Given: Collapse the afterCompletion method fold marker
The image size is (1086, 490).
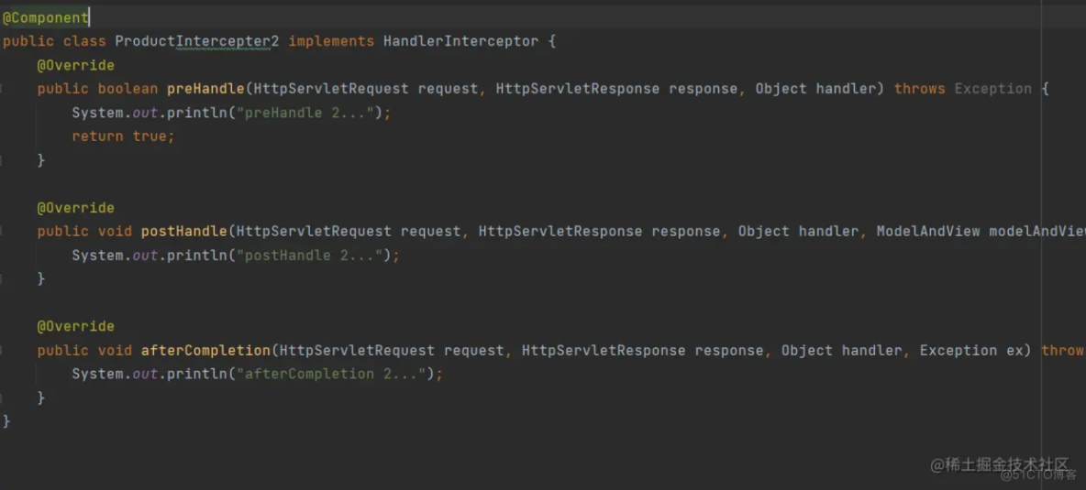Looking at the screenshot, I should [3, 351].
